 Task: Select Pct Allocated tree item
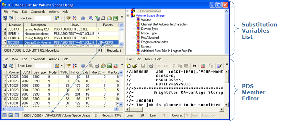150,37
